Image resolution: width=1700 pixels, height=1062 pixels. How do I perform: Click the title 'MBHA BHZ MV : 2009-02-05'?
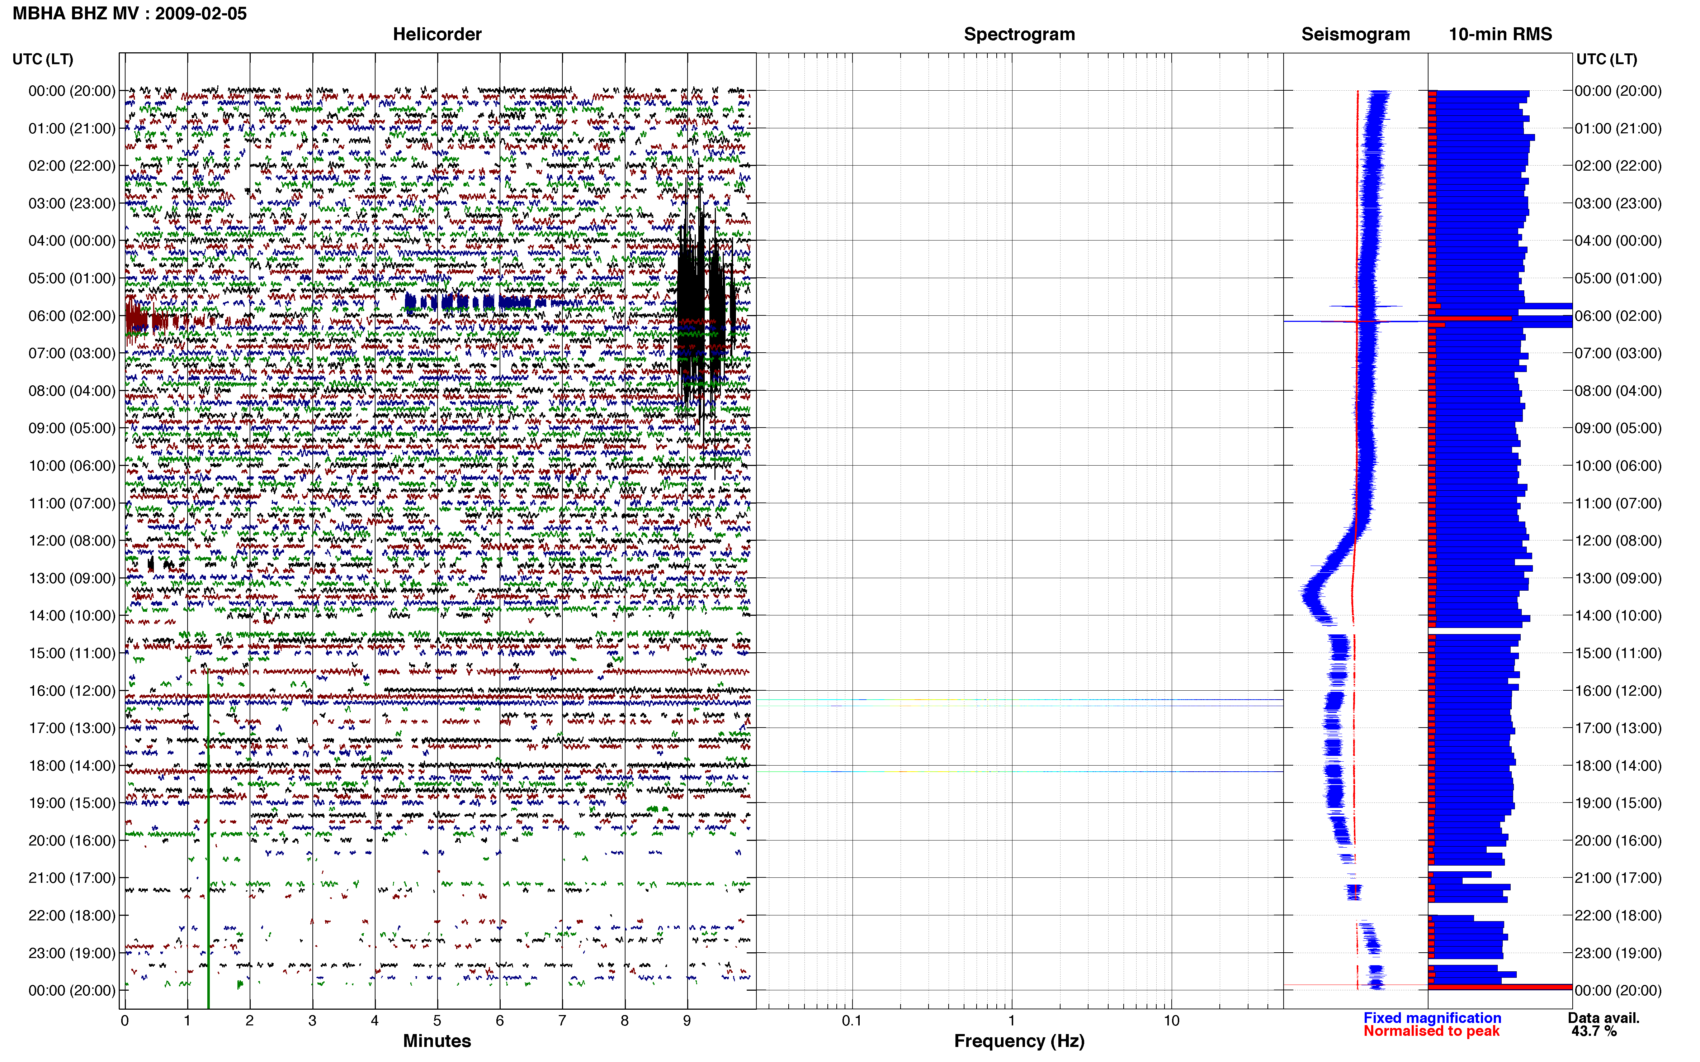coord(130,13)
